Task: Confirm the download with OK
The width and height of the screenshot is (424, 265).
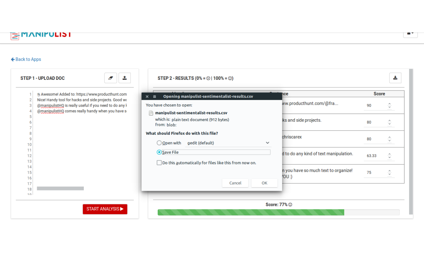Action: pos(264,183)
